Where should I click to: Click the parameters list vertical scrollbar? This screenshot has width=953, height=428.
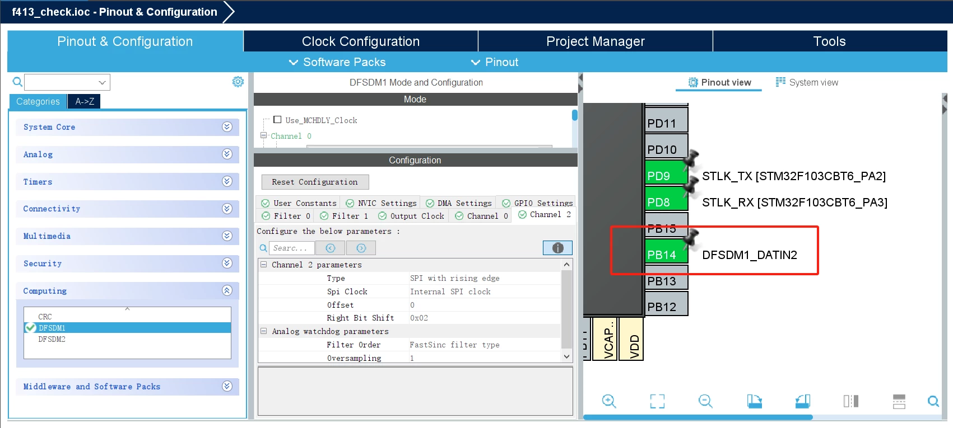point(566,311)
